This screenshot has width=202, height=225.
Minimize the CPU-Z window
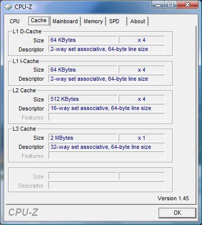(158, 5)
